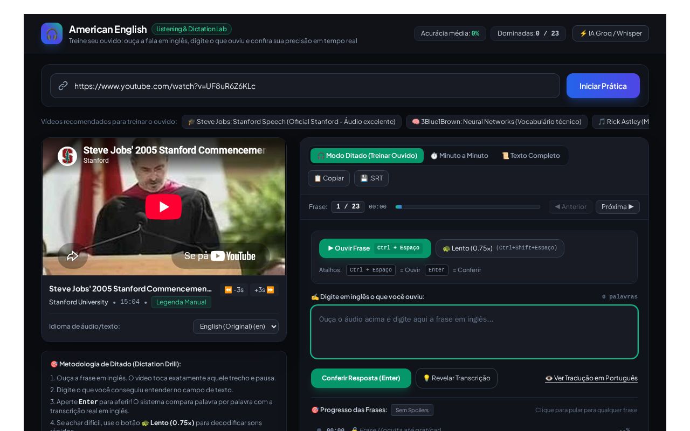Focus the YouTube URL input field
The width and height of the screenshot is (690, 431).
(305, 86)
